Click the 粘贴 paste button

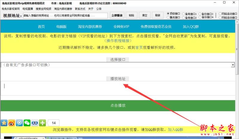131,15
